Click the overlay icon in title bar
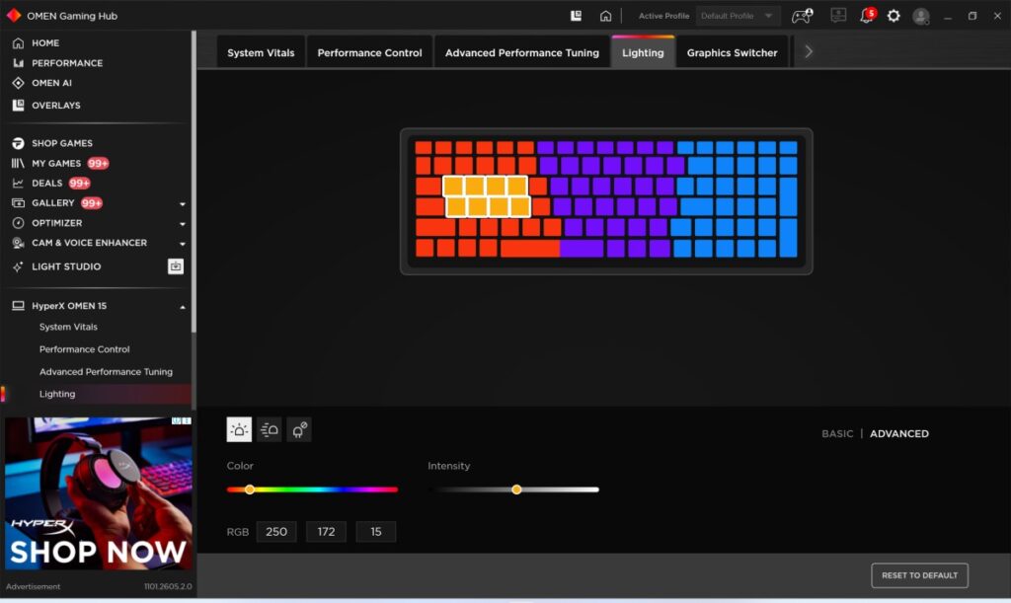This screenshot has width=1011, height=603. [577, 16]
